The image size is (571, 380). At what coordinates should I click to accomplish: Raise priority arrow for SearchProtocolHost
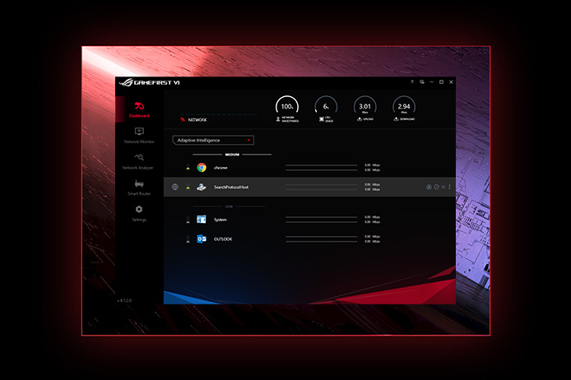[188, 188]
